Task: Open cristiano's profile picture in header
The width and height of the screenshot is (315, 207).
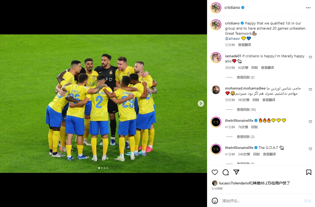Action: pyautogui.click(x=216, y=8)
